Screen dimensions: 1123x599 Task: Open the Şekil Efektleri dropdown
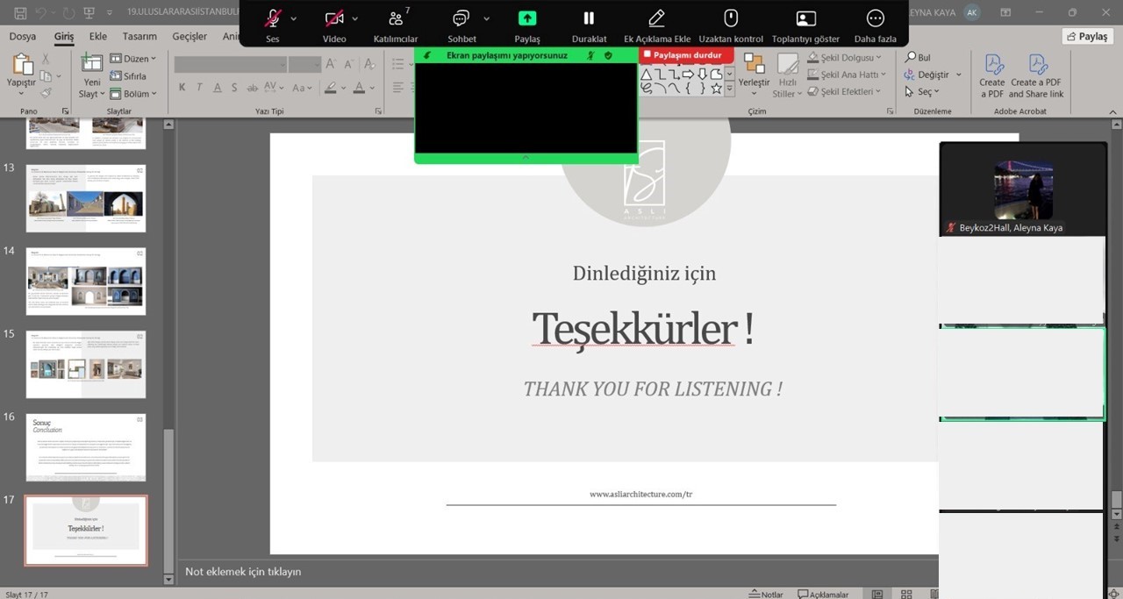coord(846,91)
